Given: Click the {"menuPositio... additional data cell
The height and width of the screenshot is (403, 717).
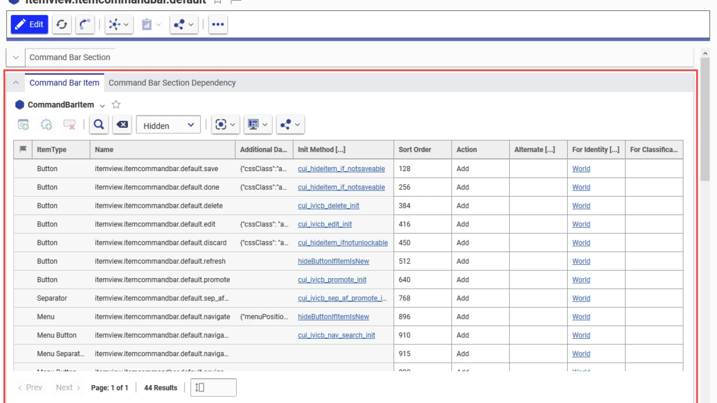Looking at the screenshot, I should 264,316.
